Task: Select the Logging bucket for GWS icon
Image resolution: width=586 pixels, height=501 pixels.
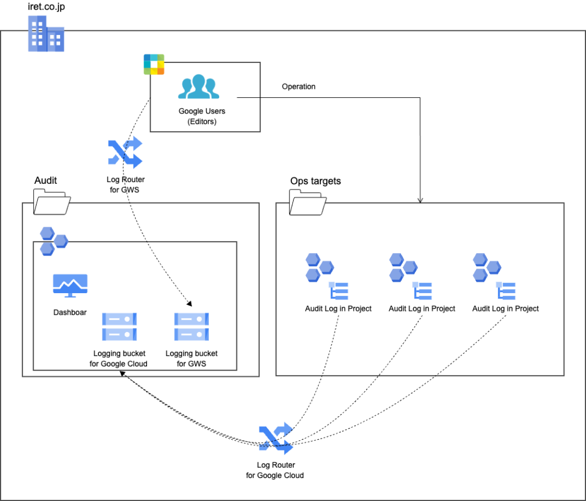Action: coord(191,327)
